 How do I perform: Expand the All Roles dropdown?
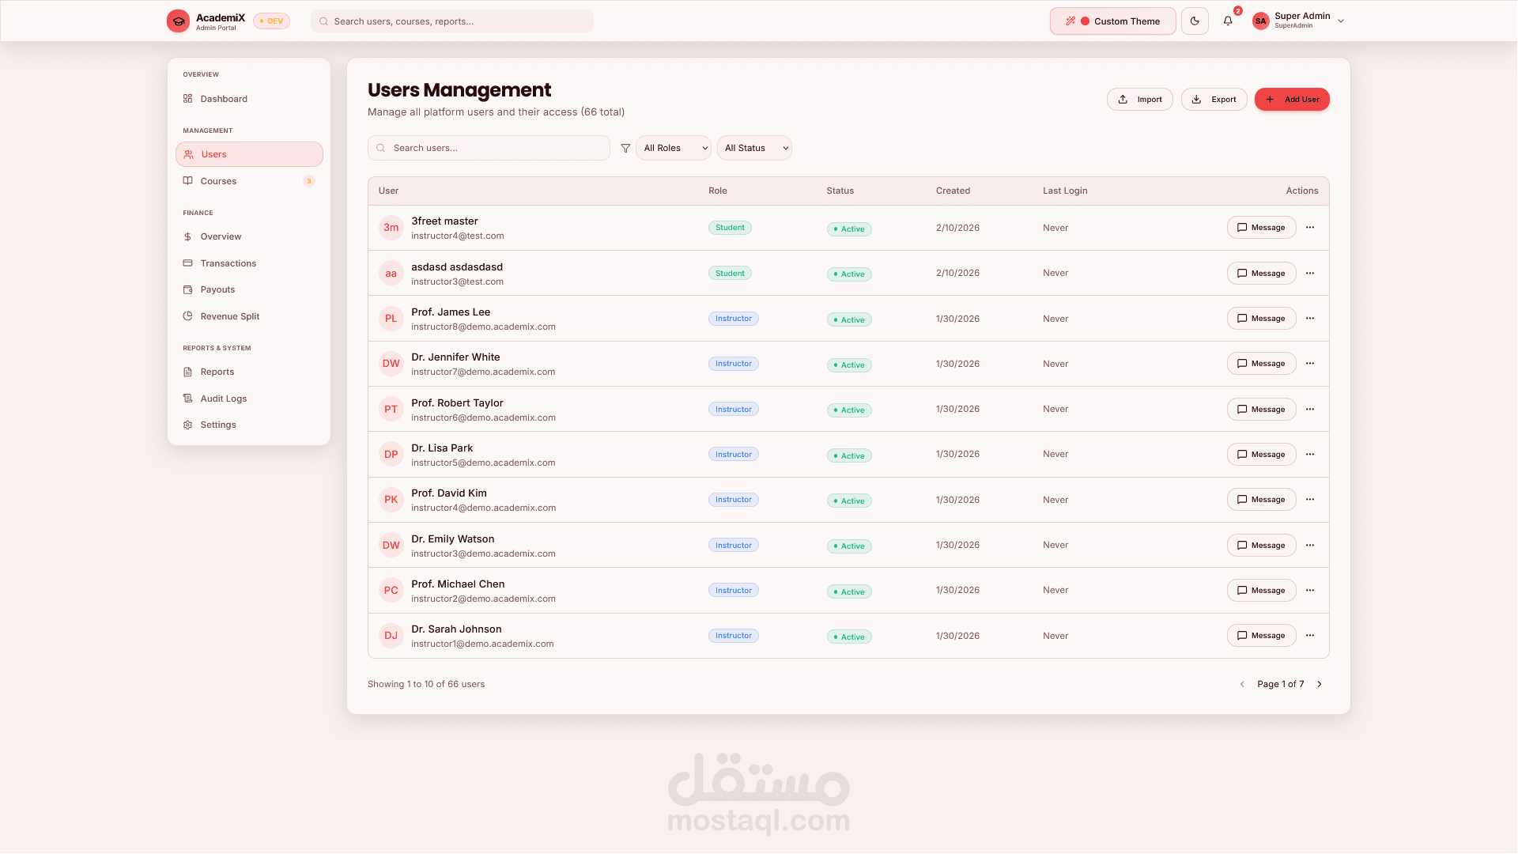[x=674, y=148]
